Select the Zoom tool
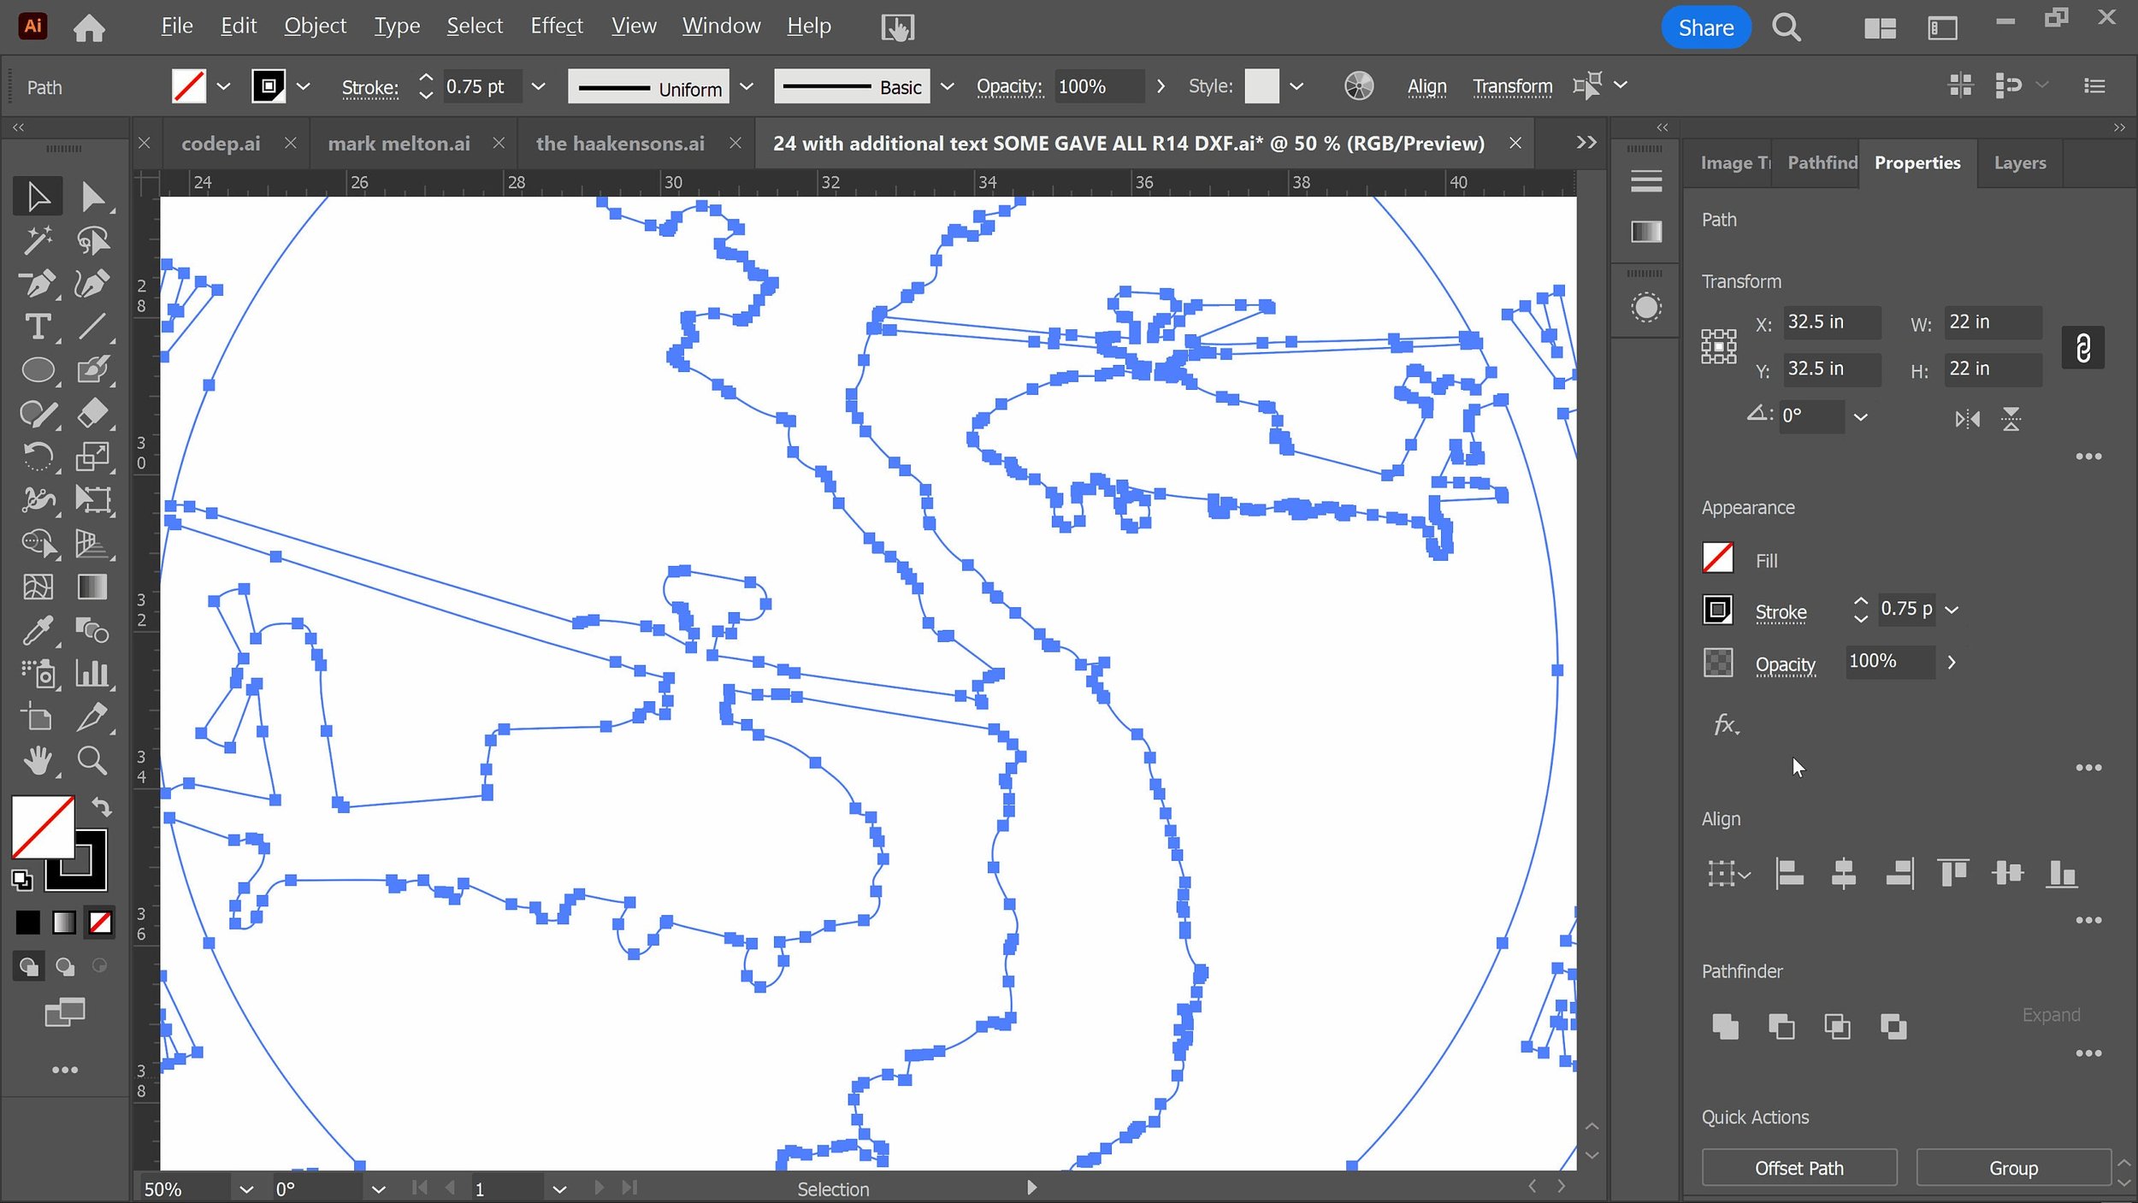Screen dimensions: 2138x1203 click(92, 760)
